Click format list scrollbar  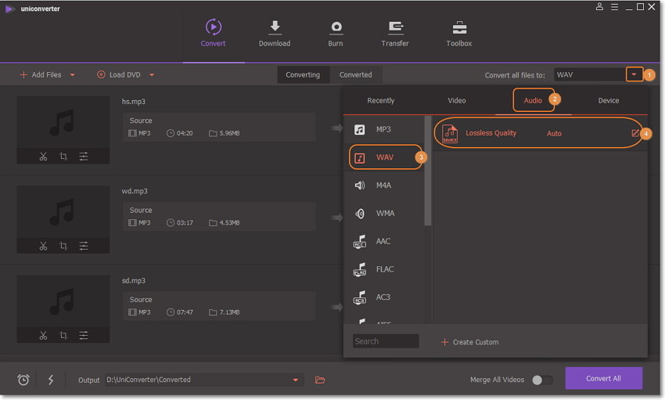pos(427,171)
